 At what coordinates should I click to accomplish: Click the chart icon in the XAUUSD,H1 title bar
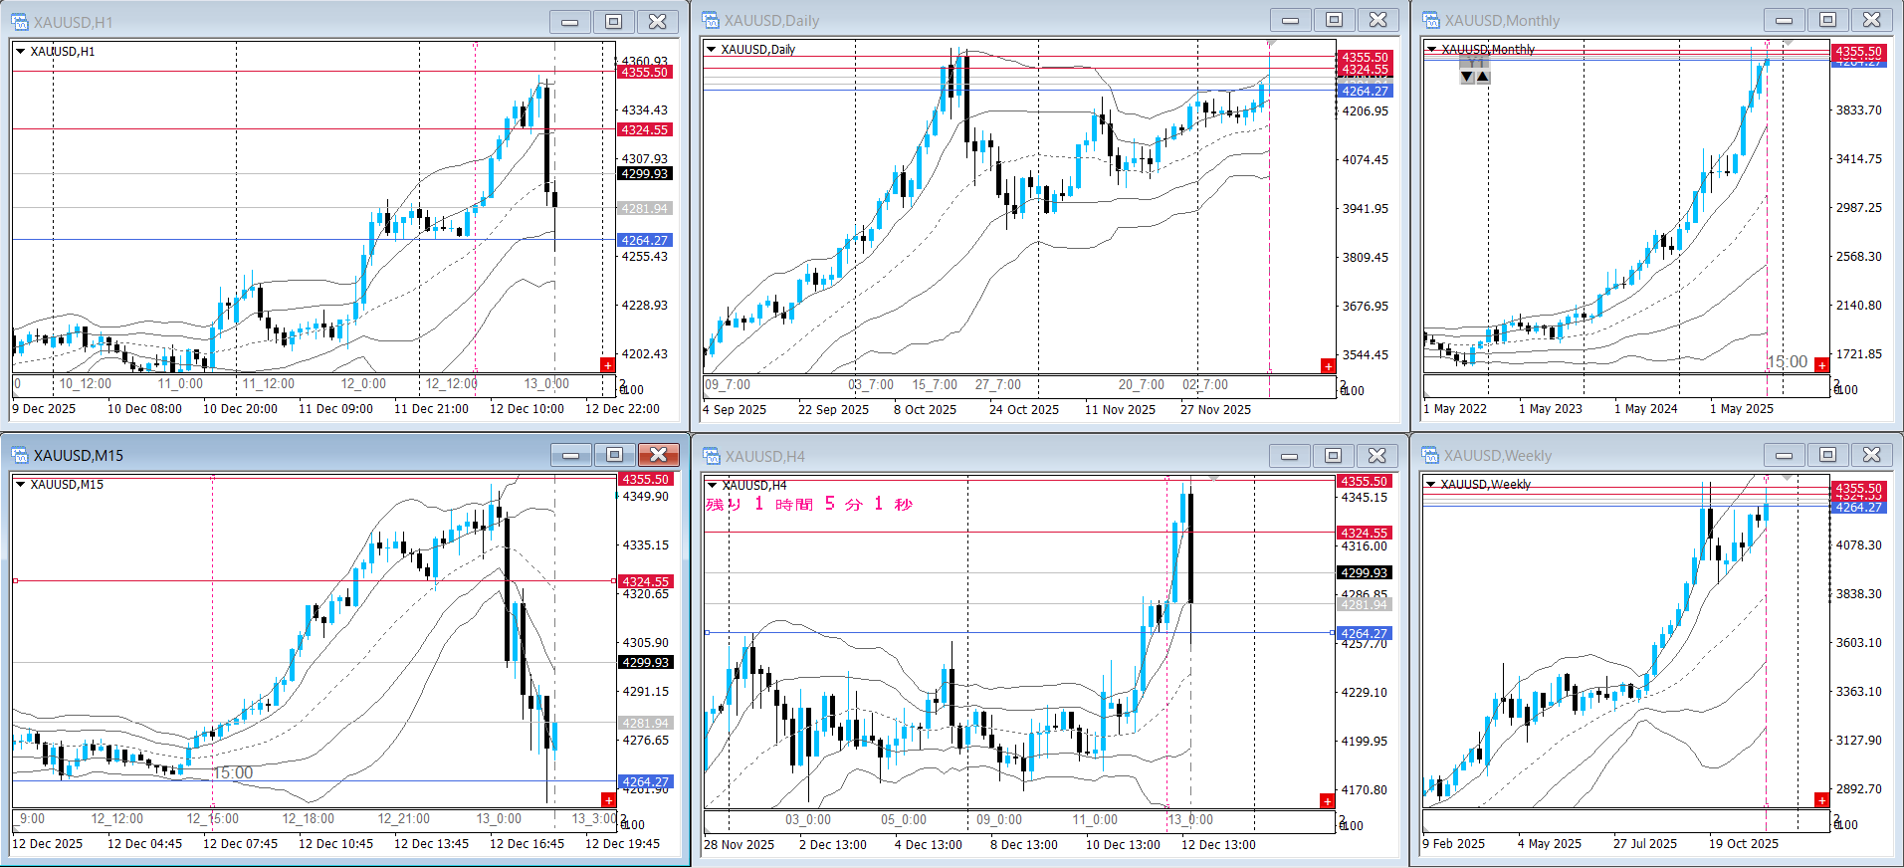pos(20,22)
